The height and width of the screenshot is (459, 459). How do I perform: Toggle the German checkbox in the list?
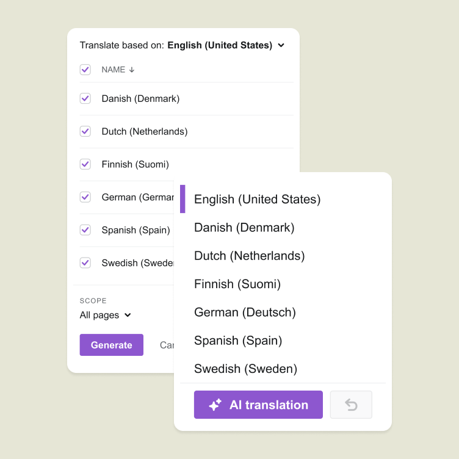click(x=85, y=197)
